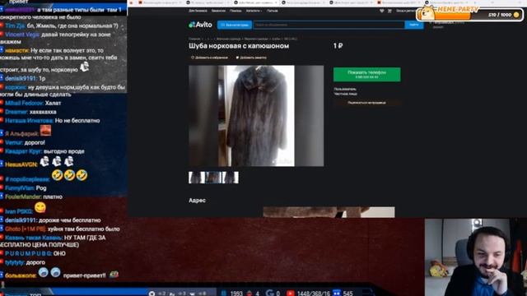Image resolution: width=527 pixels, height=296 pixels.
Task: Switch to the first browser tab
Action: pos(161,2)
